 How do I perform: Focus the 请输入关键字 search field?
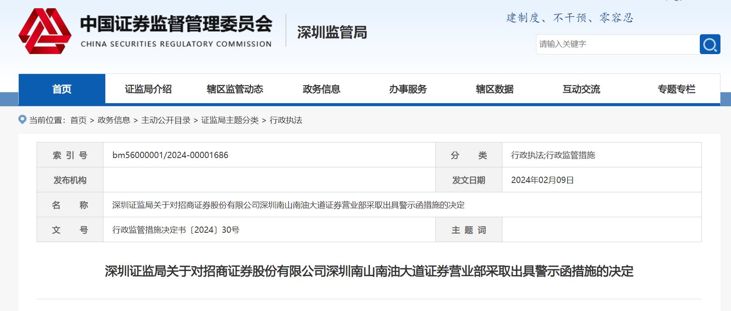pos(618,44)
